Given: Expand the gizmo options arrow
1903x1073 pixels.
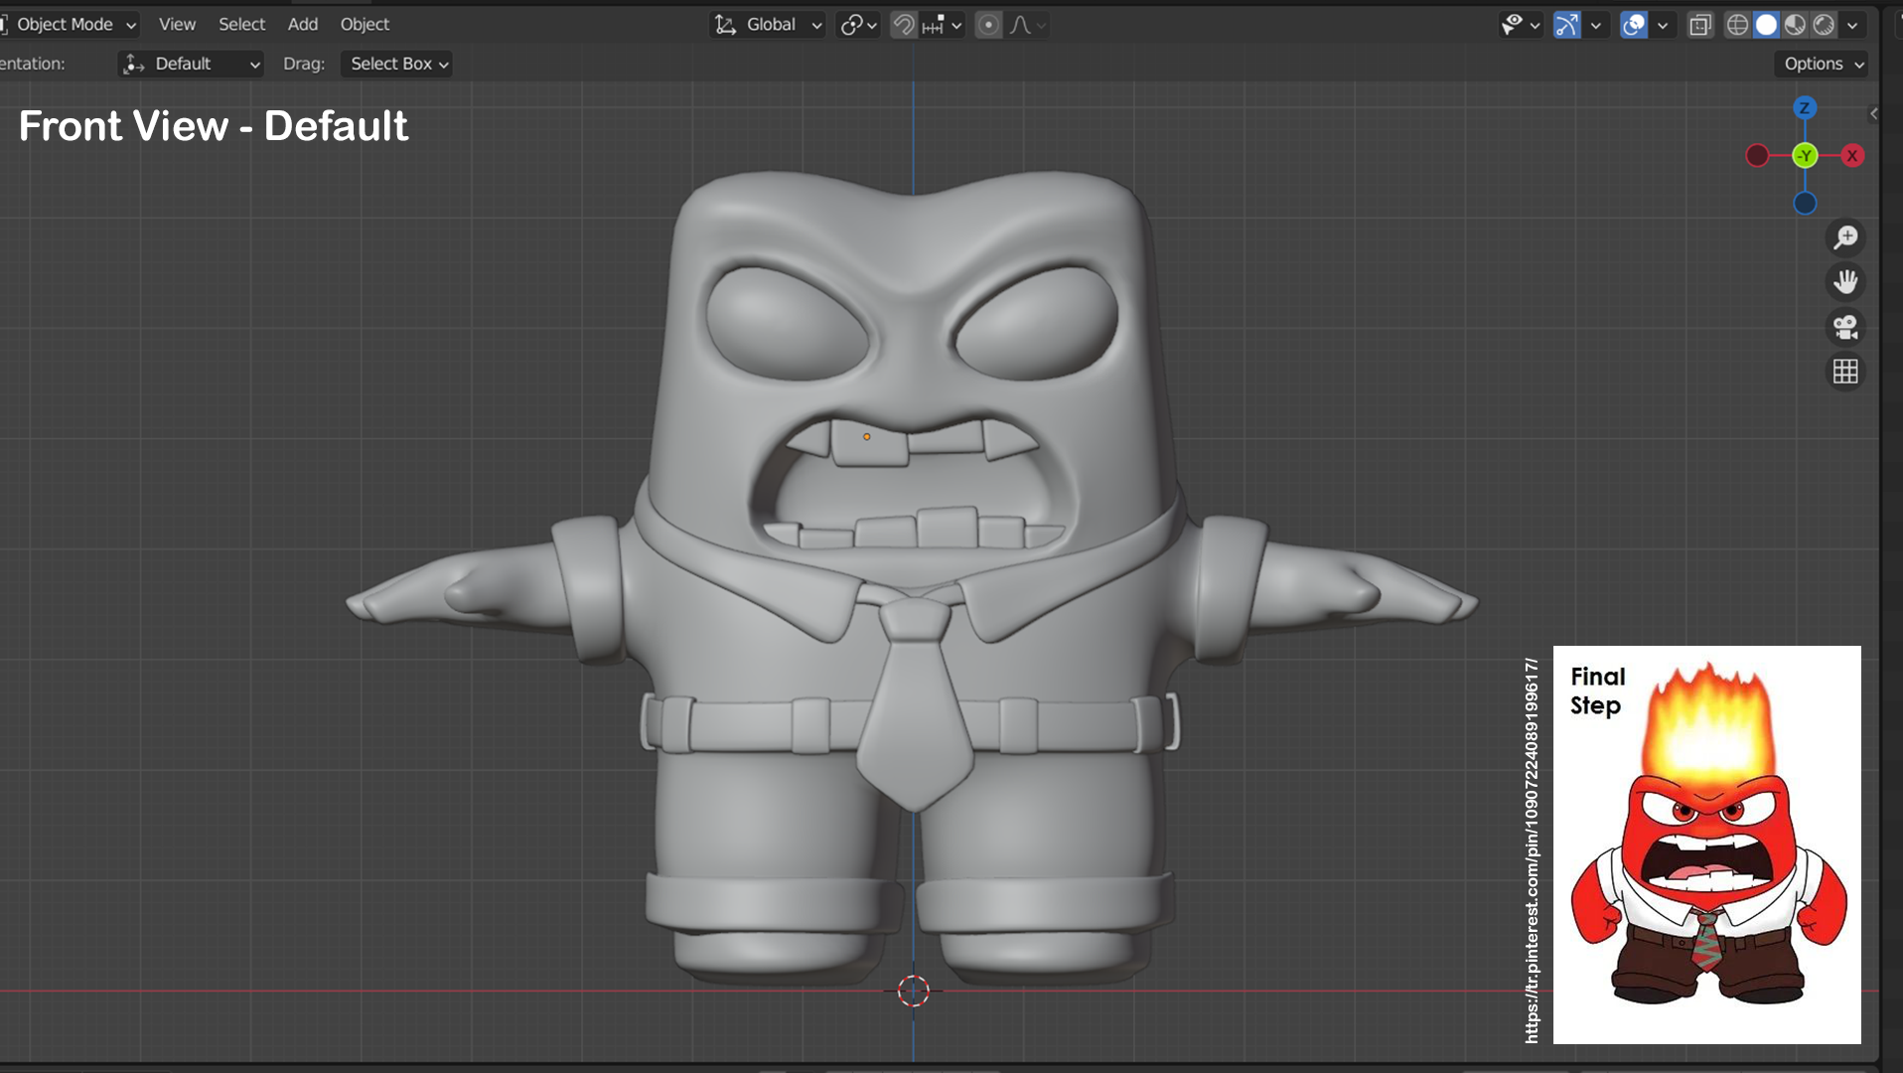Looking at the screenshot, I should point(1595,25).
